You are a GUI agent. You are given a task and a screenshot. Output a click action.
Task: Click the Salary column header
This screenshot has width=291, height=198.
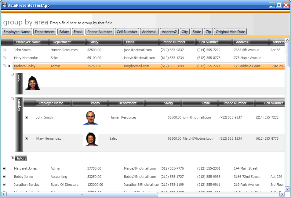104,42
